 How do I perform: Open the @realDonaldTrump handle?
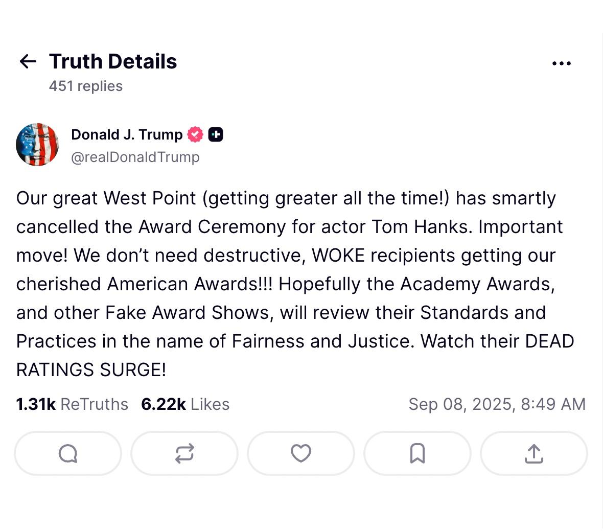point(135,157)
